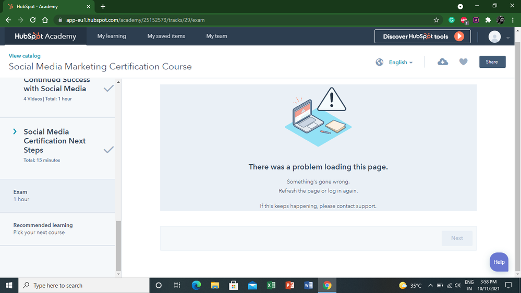Image resolution: width=521 pixels, height=293 pixels.
Task: Click the address bar URL
Action: 135,20
